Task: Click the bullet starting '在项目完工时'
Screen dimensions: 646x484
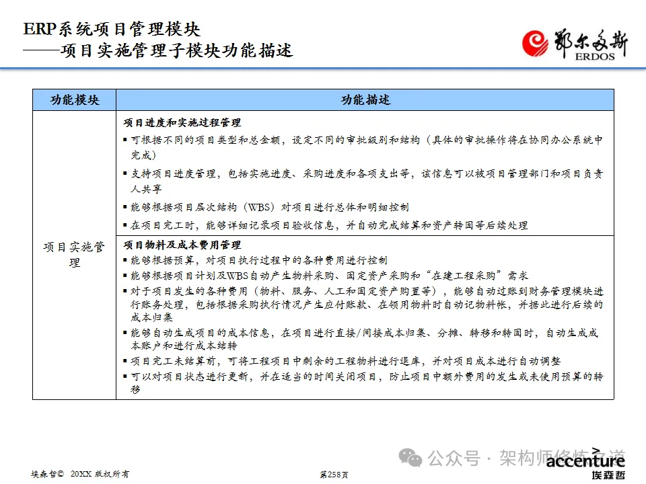Action: click(326, 225)
